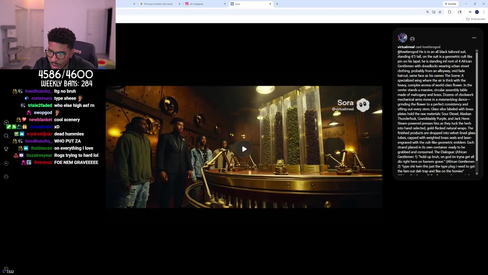Open the All Bookmarks folder
488x275 pixels.
(475, 19)
